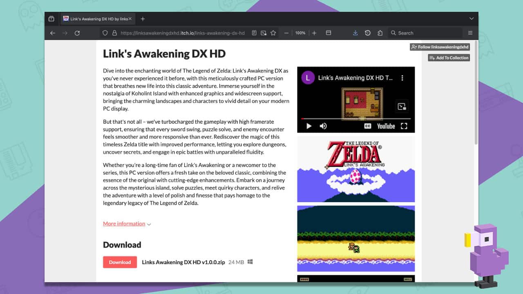This screenshot has height=294, width=523.
Task: Click the Download section heading
Action: 122,245
